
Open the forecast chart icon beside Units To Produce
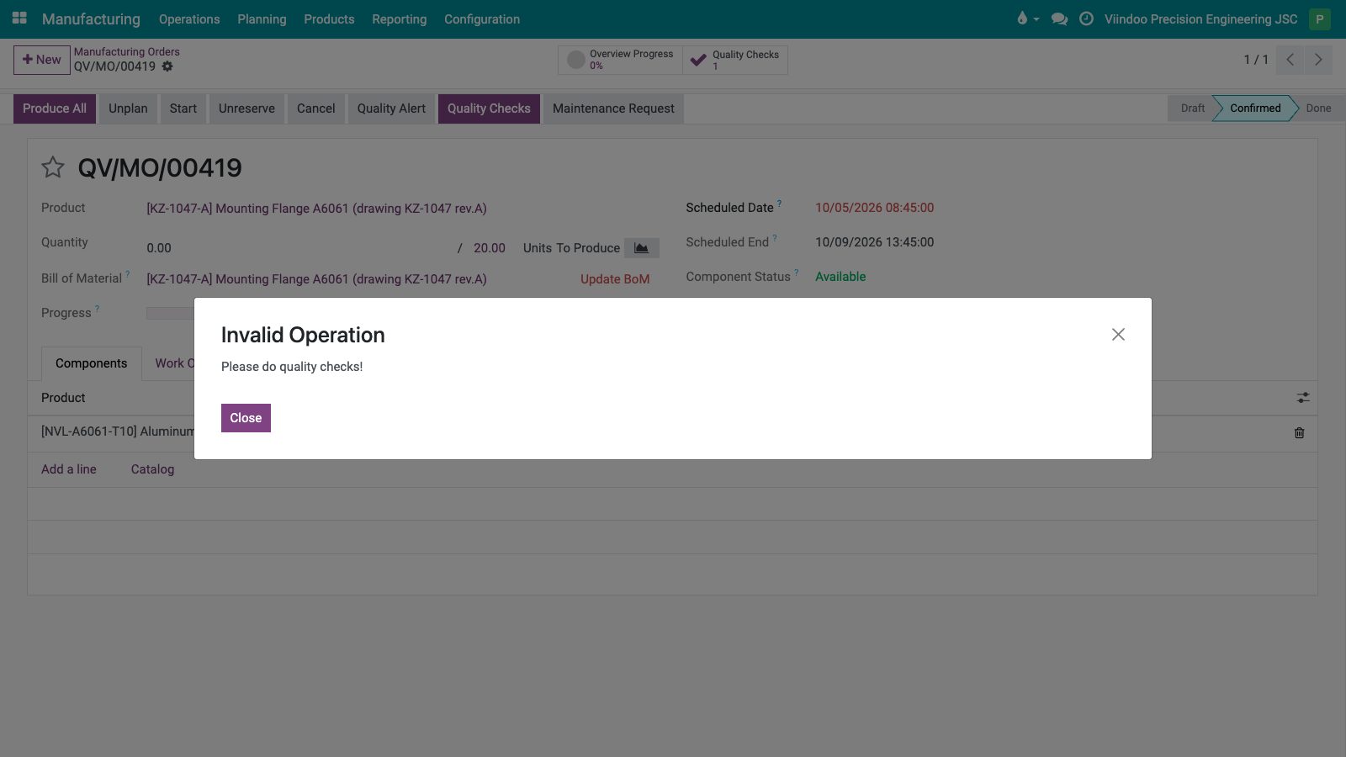pos(641,248)
